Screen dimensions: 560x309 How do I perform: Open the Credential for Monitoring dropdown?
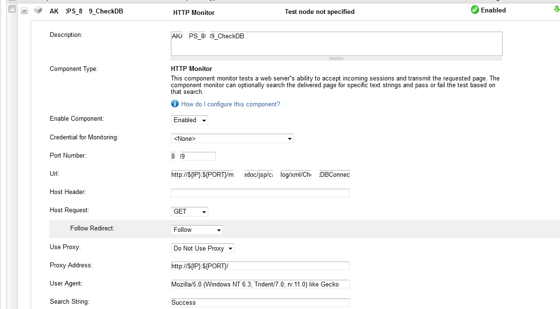tap(232, 138)
